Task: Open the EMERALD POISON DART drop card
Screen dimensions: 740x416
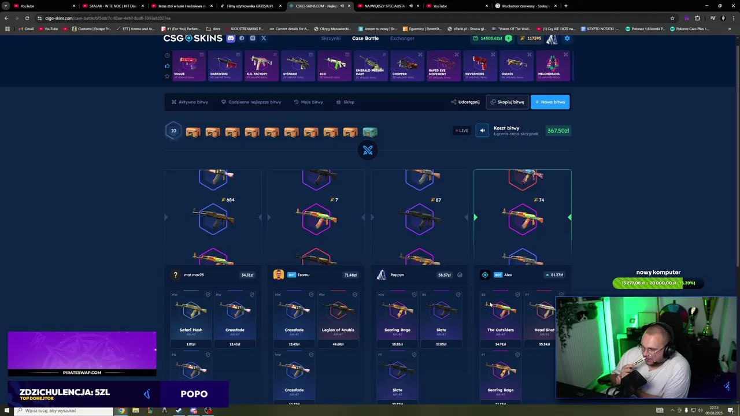Action: click(371, 66)
